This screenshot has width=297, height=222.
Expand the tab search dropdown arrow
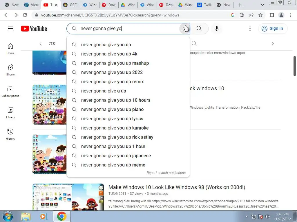pyautogui.click(x=262, y=5)
